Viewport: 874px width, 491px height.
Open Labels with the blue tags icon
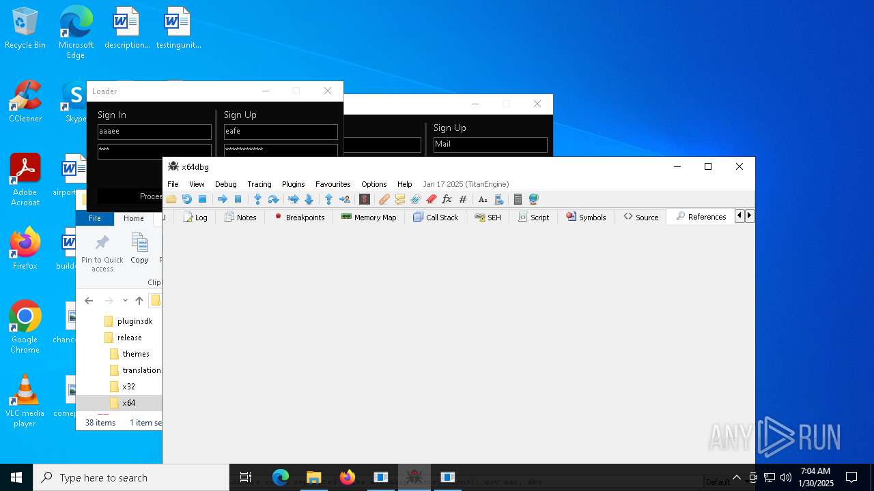(415, 199)
